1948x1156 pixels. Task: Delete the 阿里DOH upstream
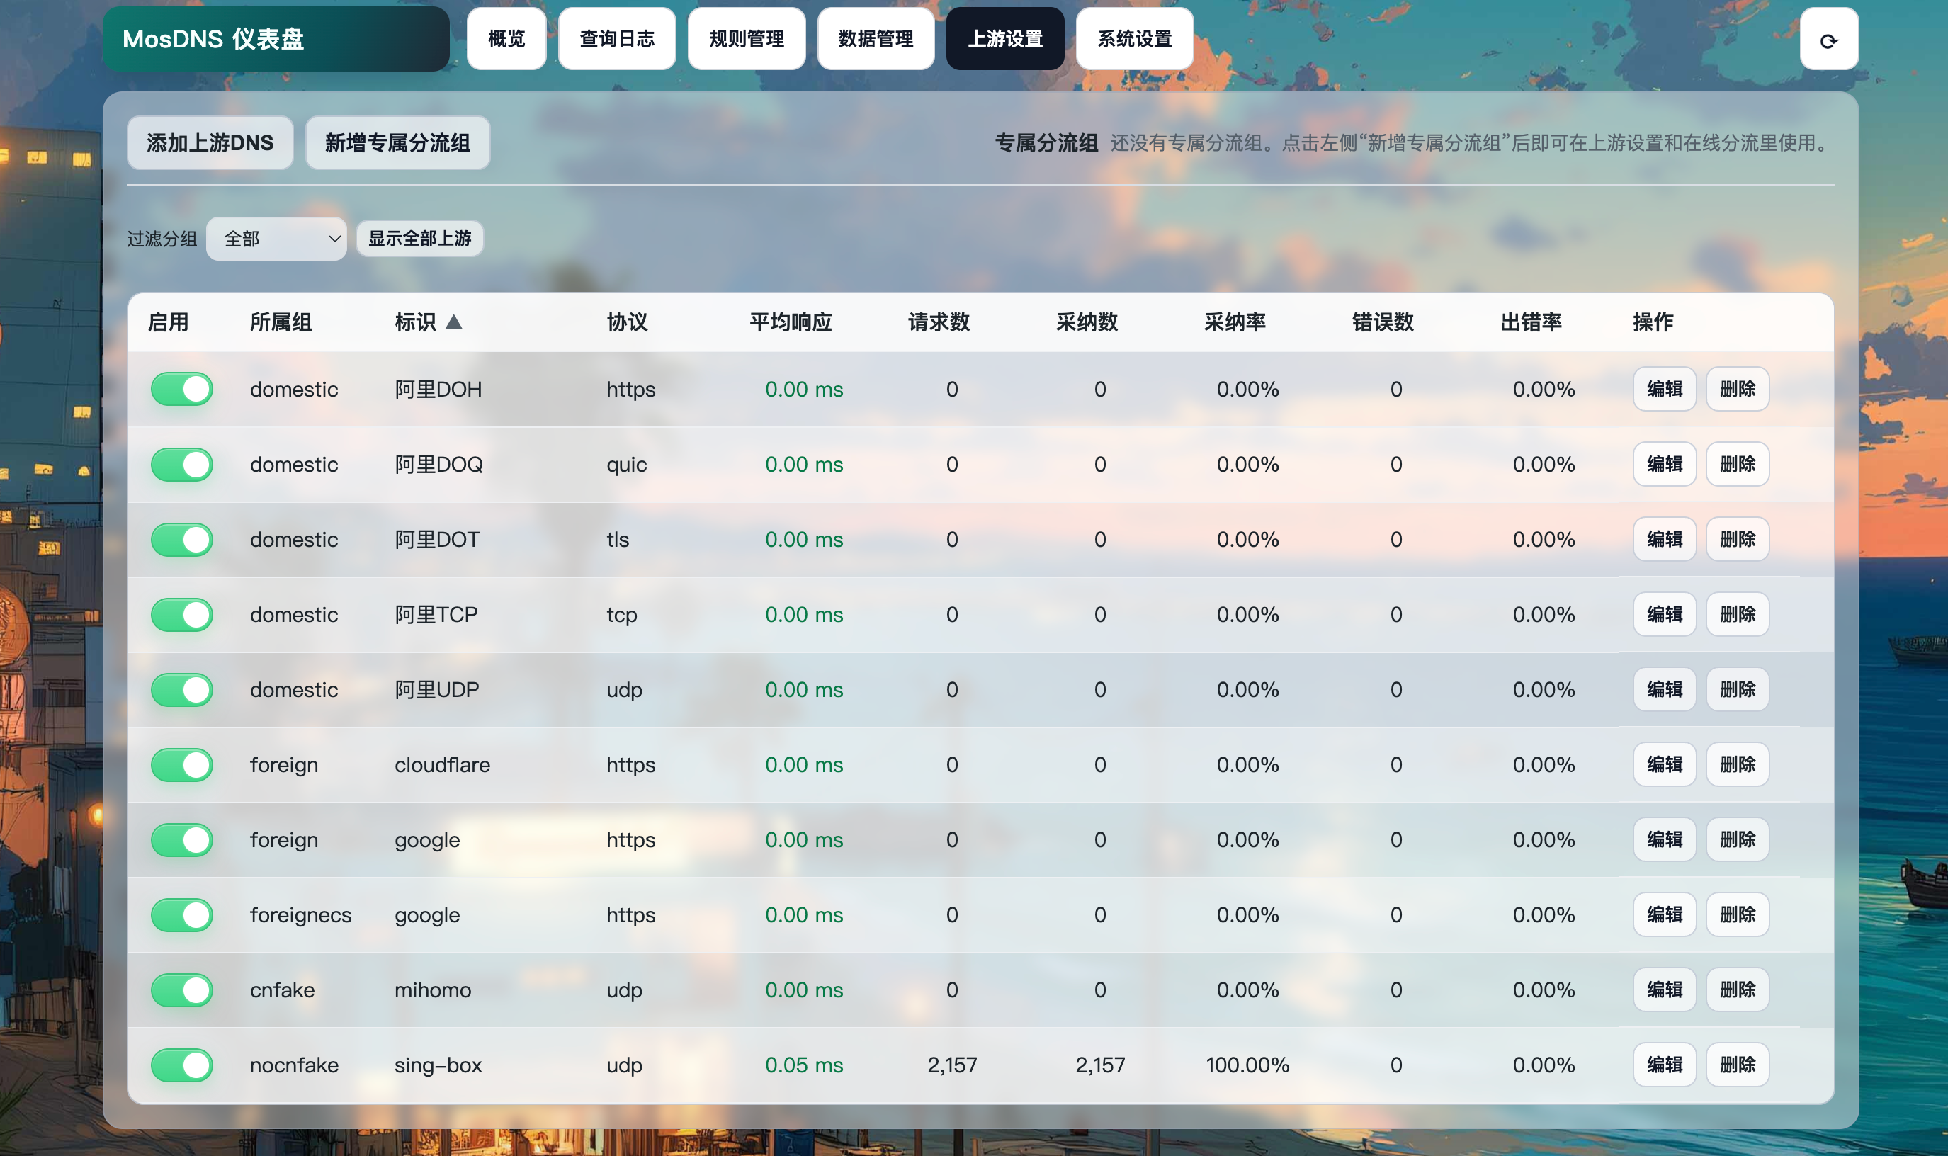pos(1737,389)
